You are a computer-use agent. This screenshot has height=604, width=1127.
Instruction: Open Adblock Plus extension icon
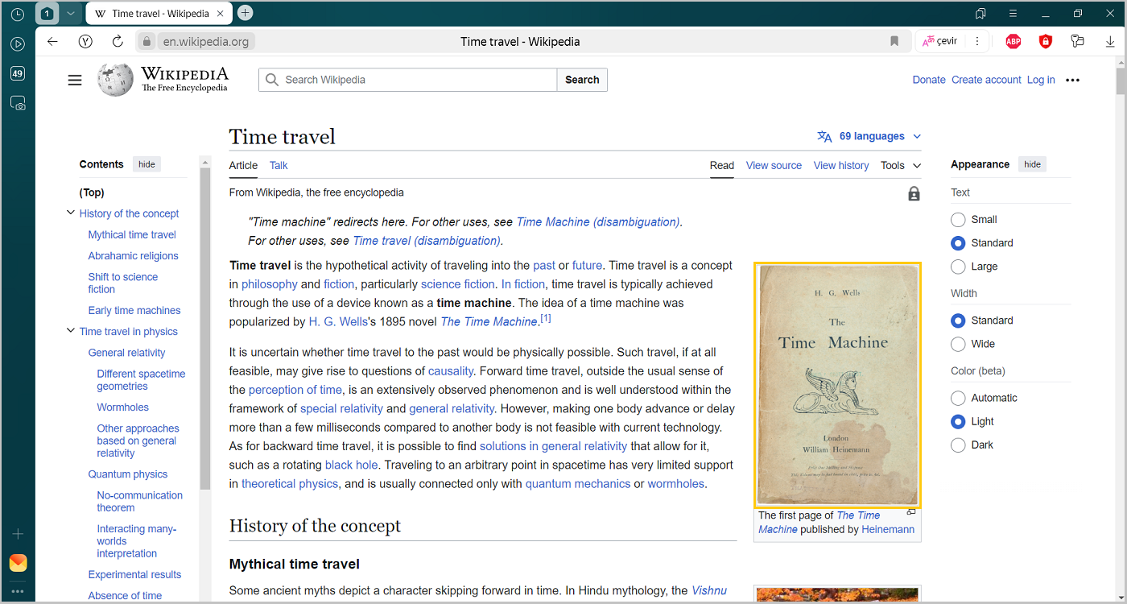click(1013, 42)
